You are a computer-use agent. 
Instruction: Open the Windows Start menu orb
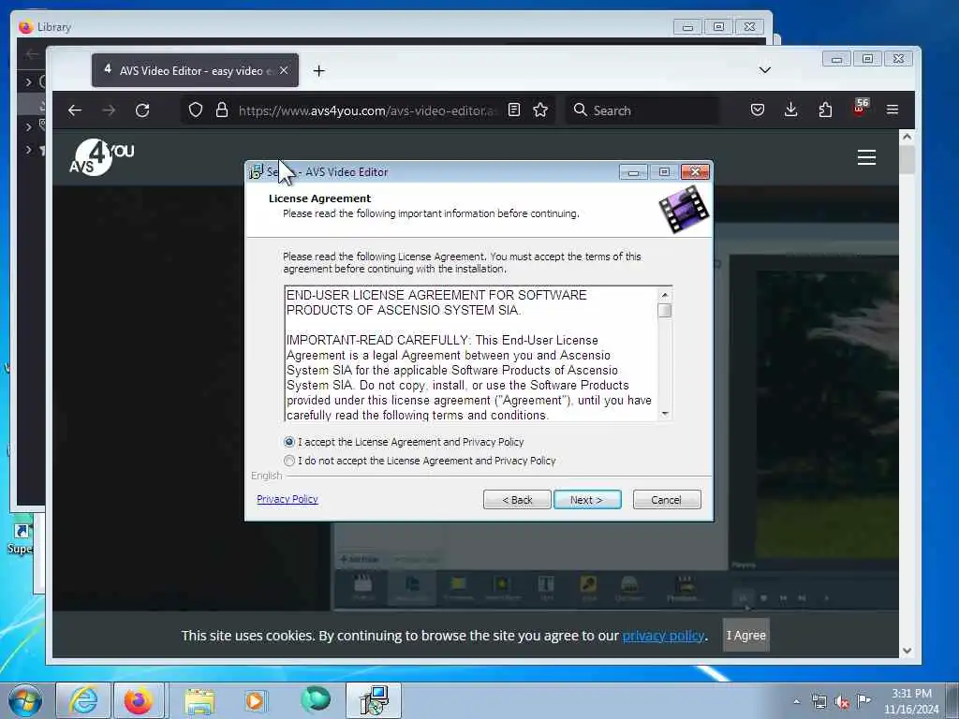[x=25, y=700]
